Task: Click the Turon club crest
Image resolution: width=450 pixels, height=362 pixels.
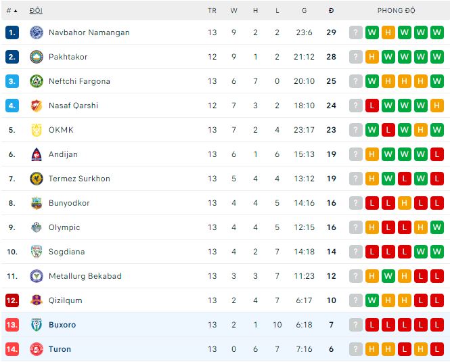Action: [37, 349]
